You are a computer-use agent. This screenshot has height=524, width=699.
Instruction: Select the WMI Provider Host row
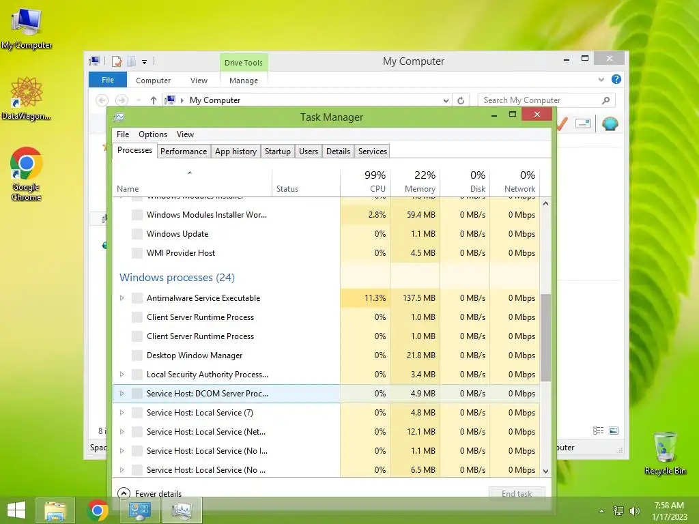pyautogui.click(x=326, y=253)
